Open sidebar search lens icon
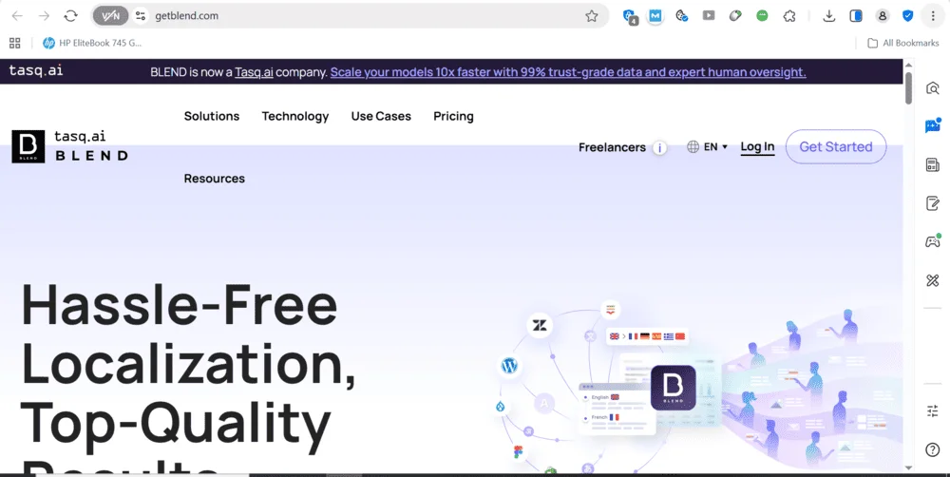Image resolution: width=950 pixels, height=477 pixels. click(x=933, y=88)
